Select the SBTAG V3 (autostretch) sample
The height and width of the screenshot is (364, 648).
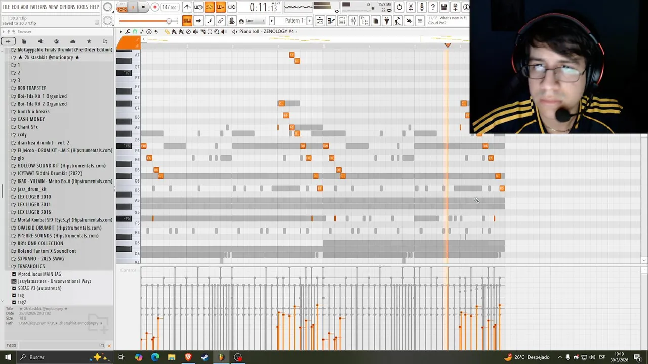coord(39,288)
